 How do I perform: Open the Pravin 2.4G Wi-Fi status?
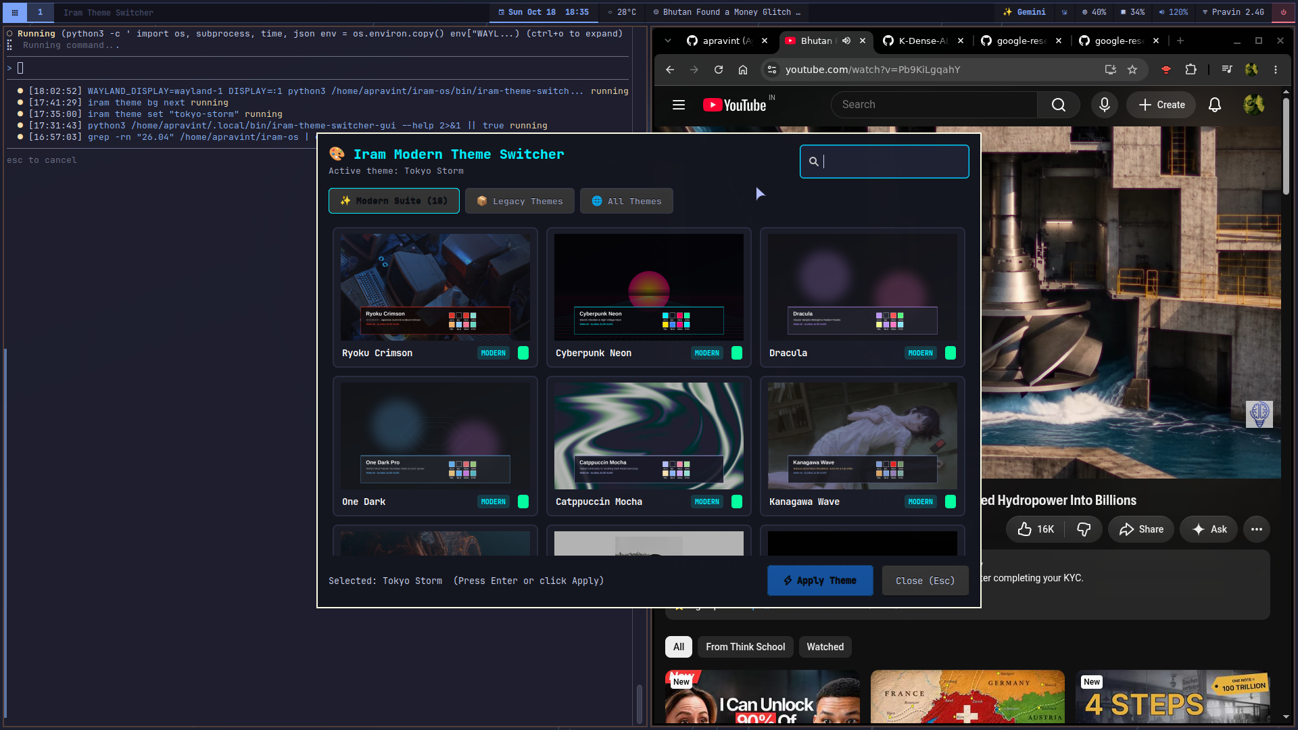coord(1233,12)
